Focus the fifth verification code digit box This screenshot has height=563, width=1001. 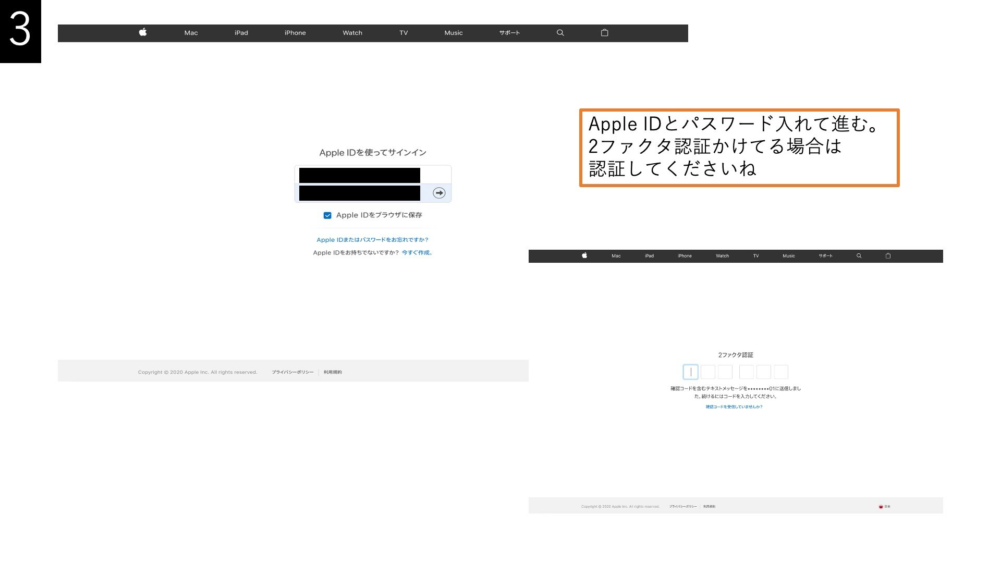pos(764,372)
